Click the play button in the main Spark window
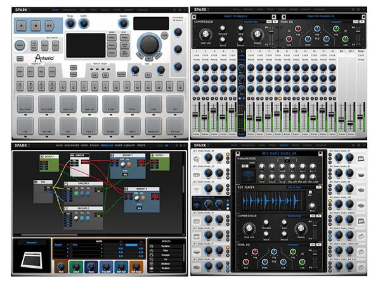The width and height of the screenshot is (378, 283). click(x=49, y=25)
